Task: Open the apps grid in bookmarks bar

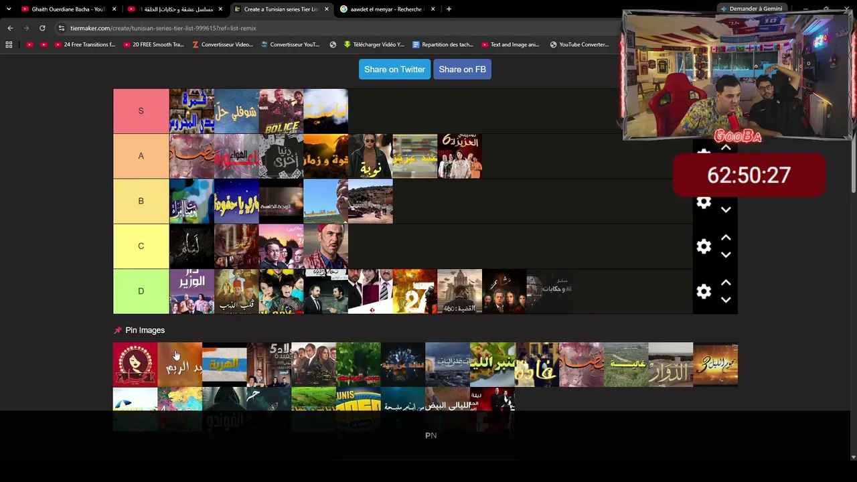Action: click(x=9, y=45)
